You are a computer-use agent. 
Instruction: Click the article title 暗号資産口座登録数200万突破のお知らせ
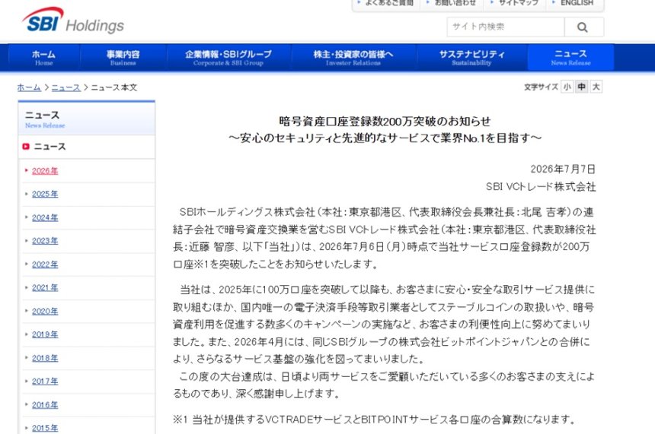[x=385, y=122]
